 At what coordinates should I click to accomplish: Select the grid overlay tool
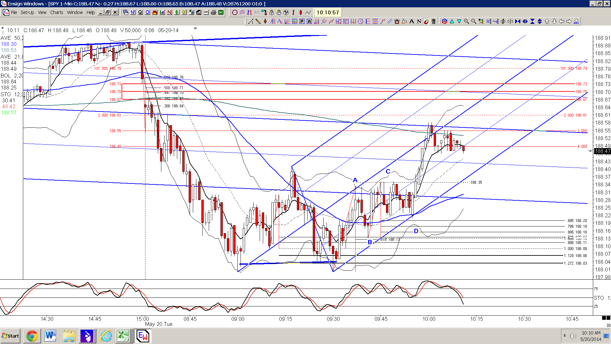point(295,21)
